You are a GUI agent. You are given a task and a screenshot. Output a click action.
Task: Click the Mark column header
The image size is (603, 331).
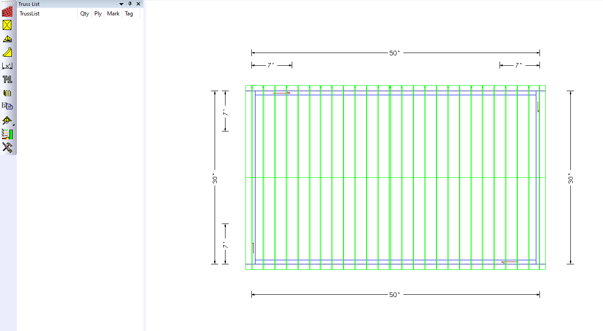coord(113,14)
